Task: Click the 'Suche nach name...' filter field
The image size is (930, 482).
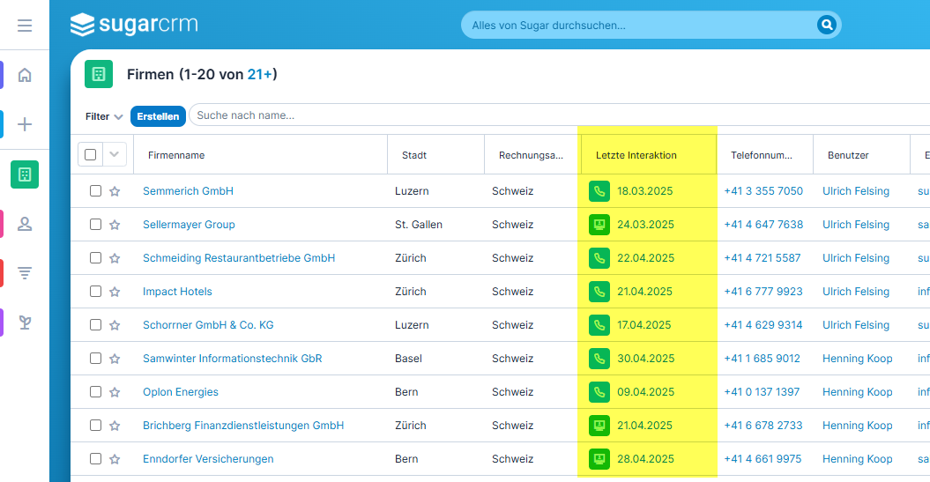Action: [557, 115]
